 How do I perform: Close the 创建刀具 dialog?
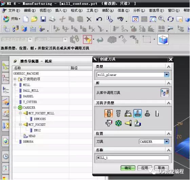pos(171,59)
